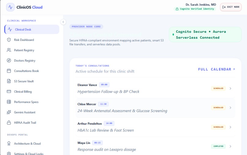Viewport: 247px width, 155px height.
Task: Click Arthur Pendelton's Scheduled status badge
Action: 218,127
